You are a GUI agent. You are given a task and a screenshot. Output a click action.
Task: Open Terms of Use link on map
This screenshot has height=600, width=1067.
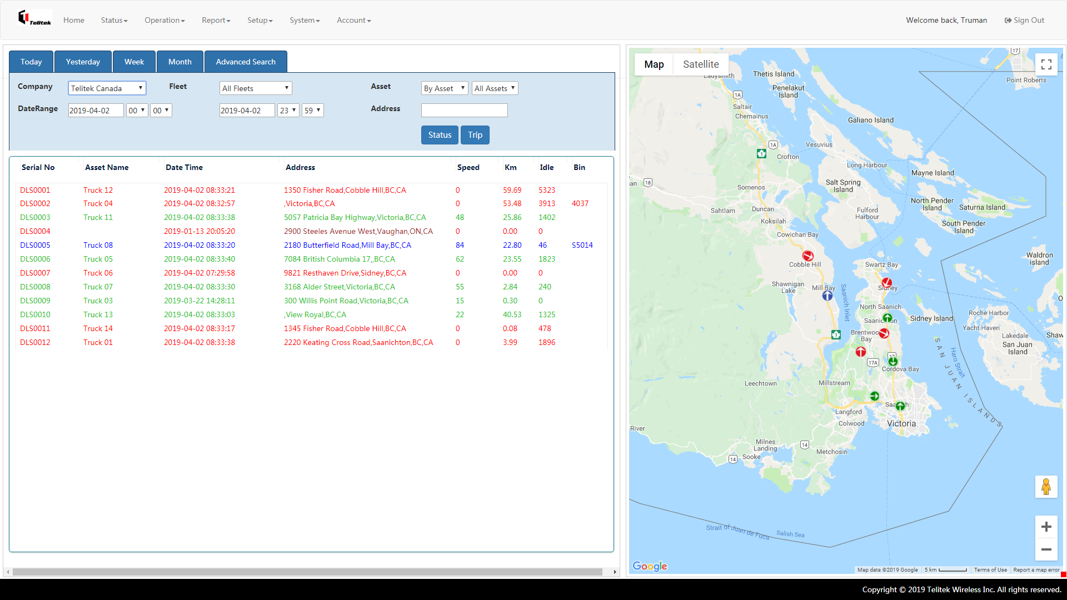(990, 569)
